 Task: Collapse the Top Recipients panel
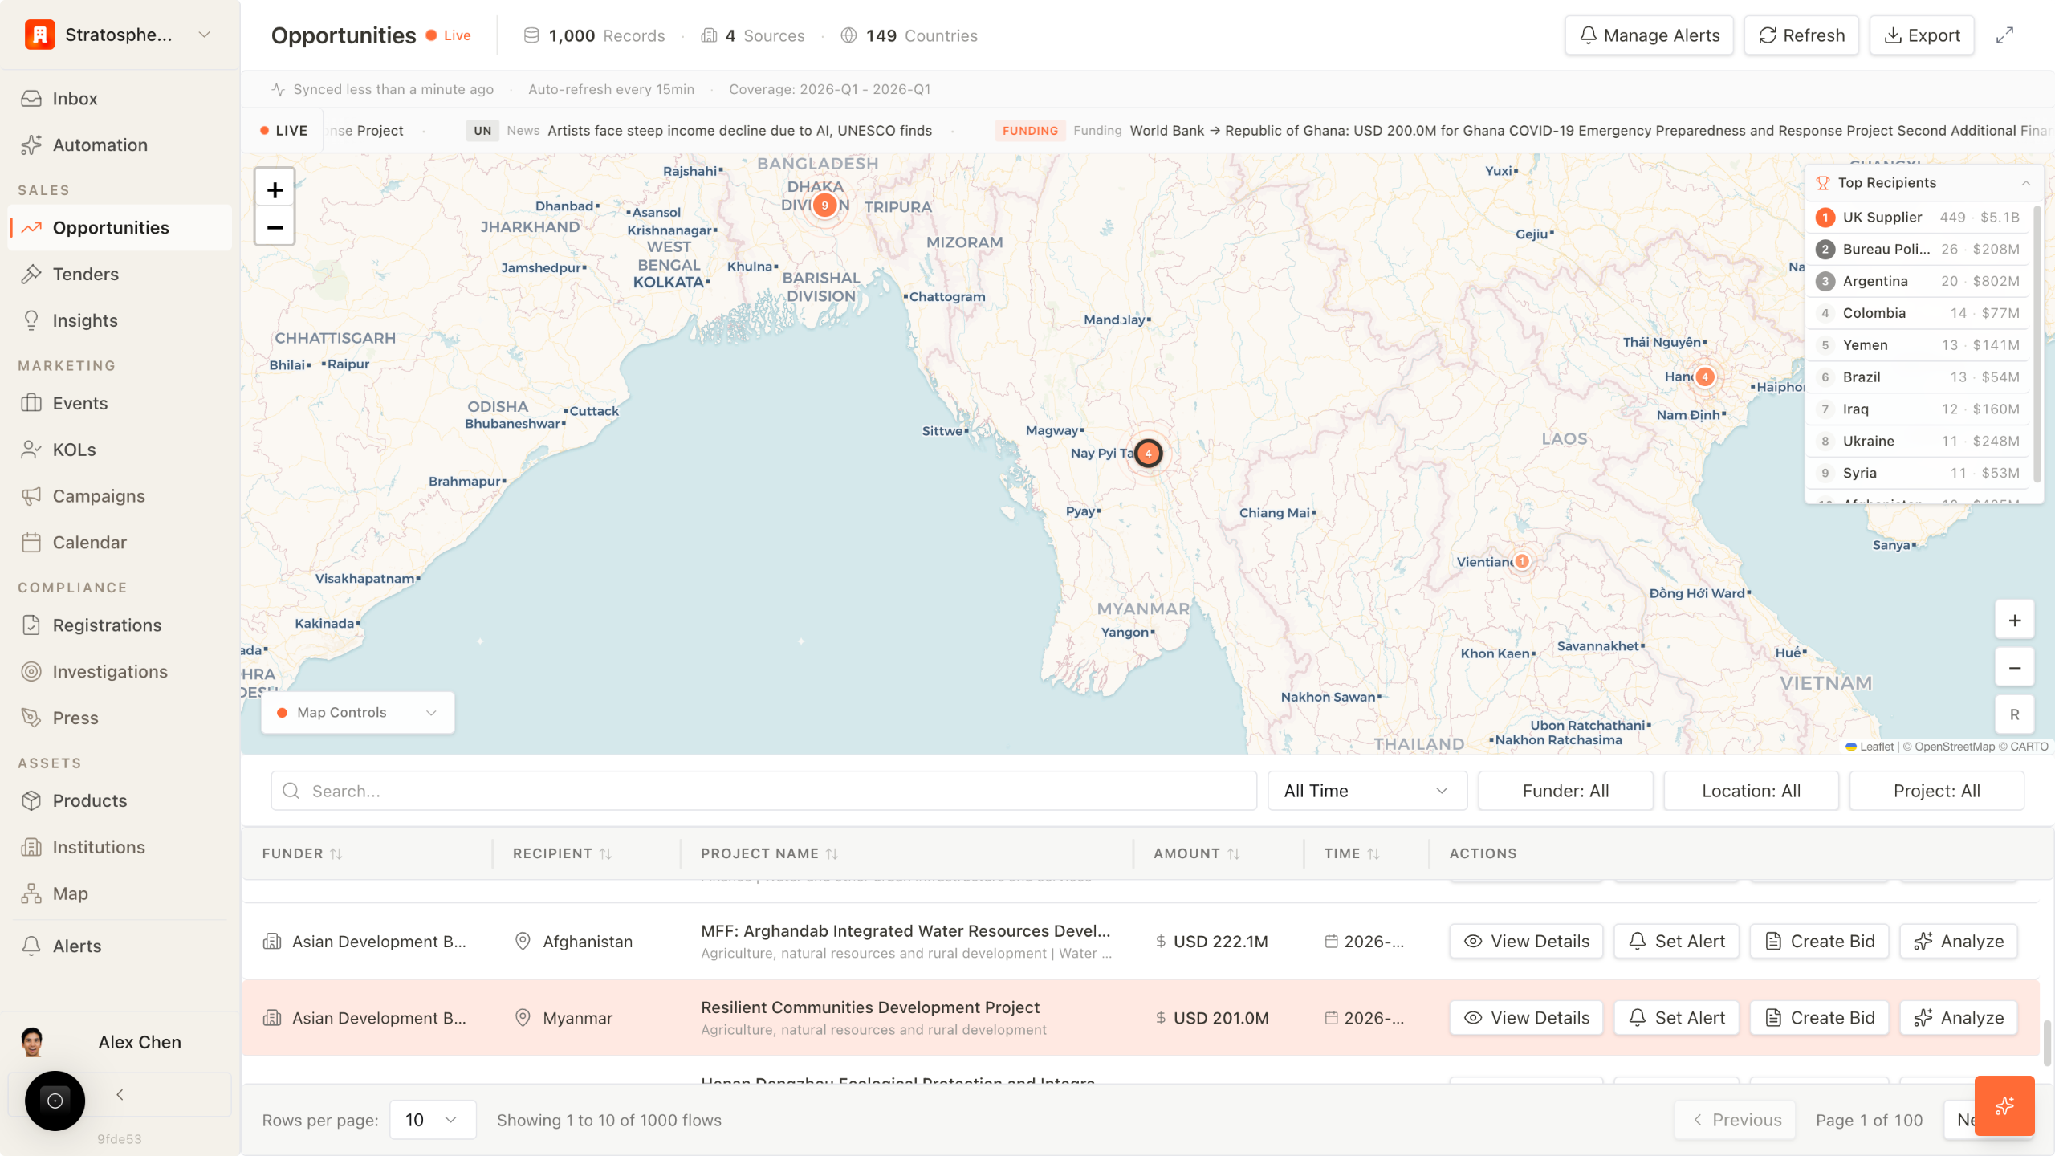click(x=2025, y=183)
